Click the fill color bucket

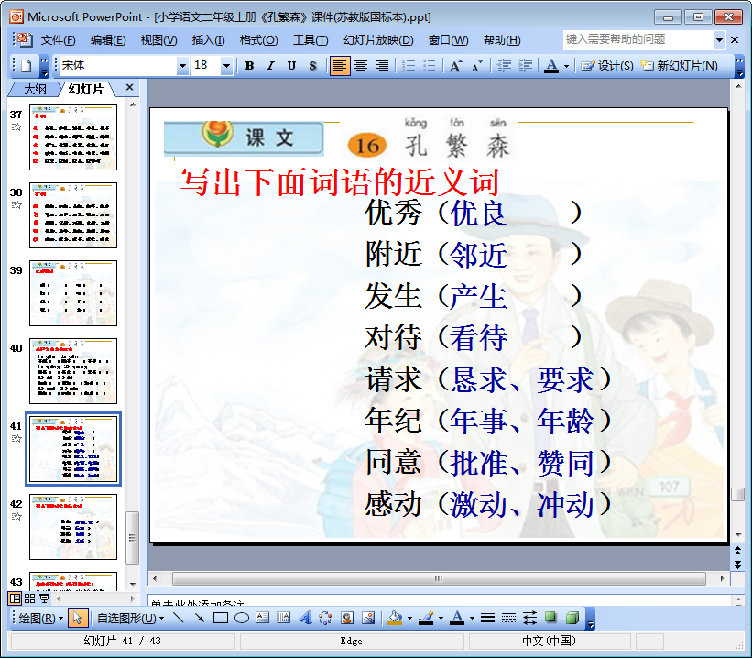[x=394, y=618]
